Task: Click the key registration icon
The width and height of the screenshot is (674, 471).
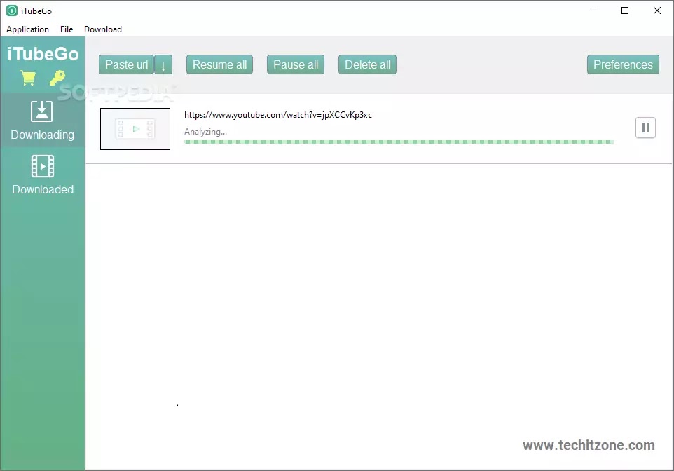Action: [x=57, y=78]
